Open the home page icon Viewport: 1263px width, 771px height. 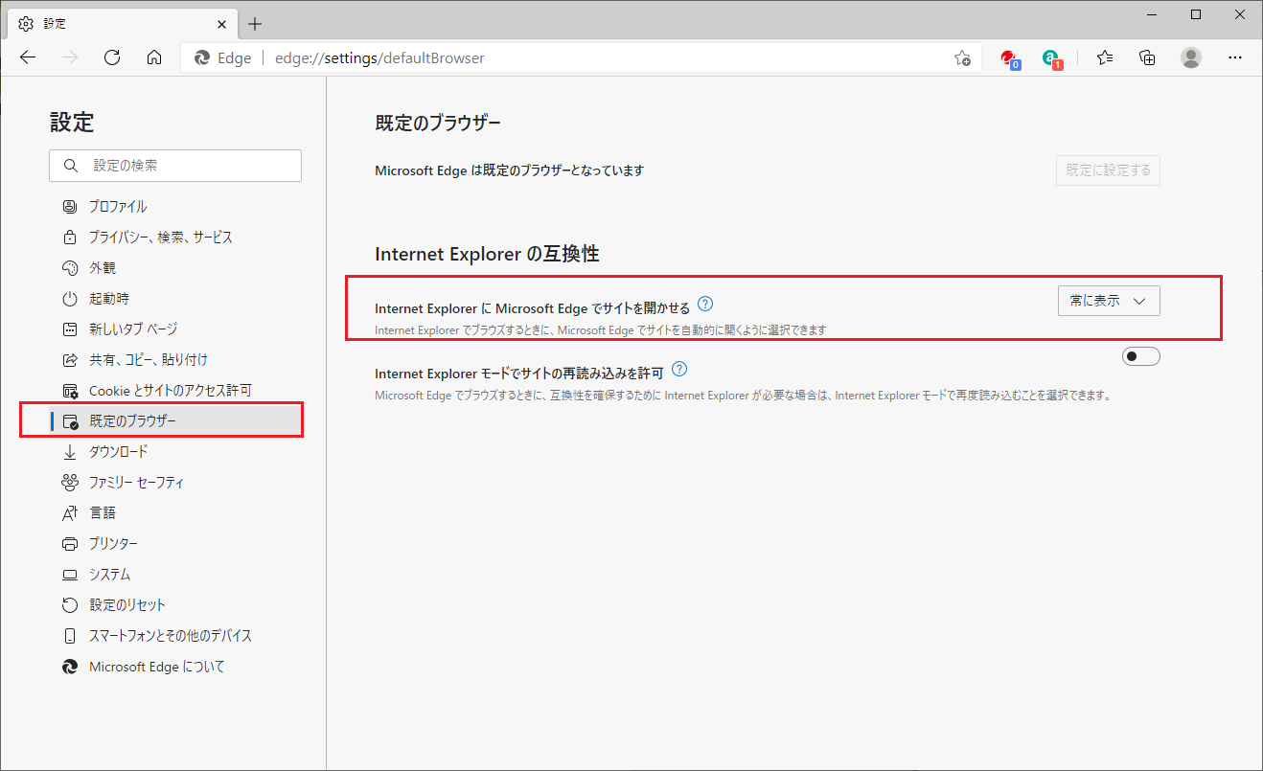pos(154,57)
